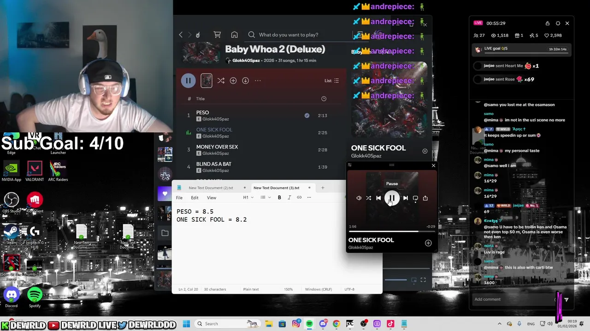Skip to next track in miniplayer
Screen dimensions: 590x331
(406, 198)
